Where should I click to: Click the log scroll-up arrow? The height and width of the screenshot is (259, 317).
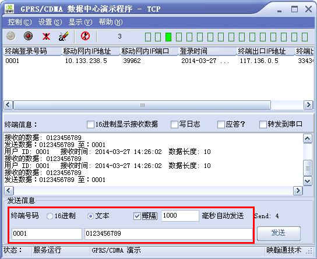click(308, 139)
